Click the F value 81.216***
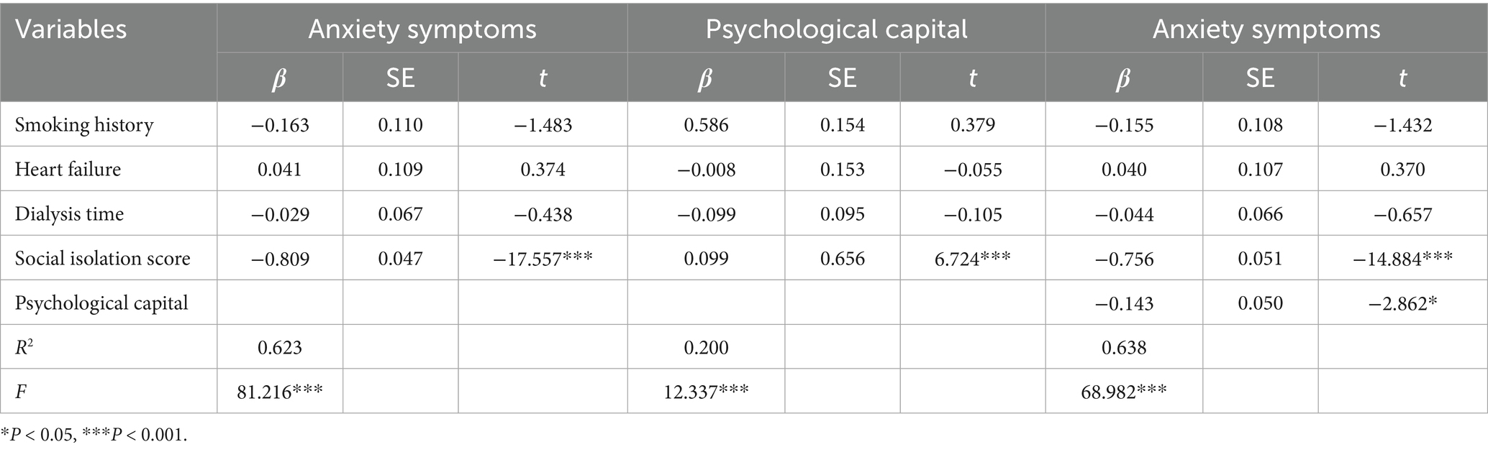This screenshot has width=1488, height=452. 280,392
